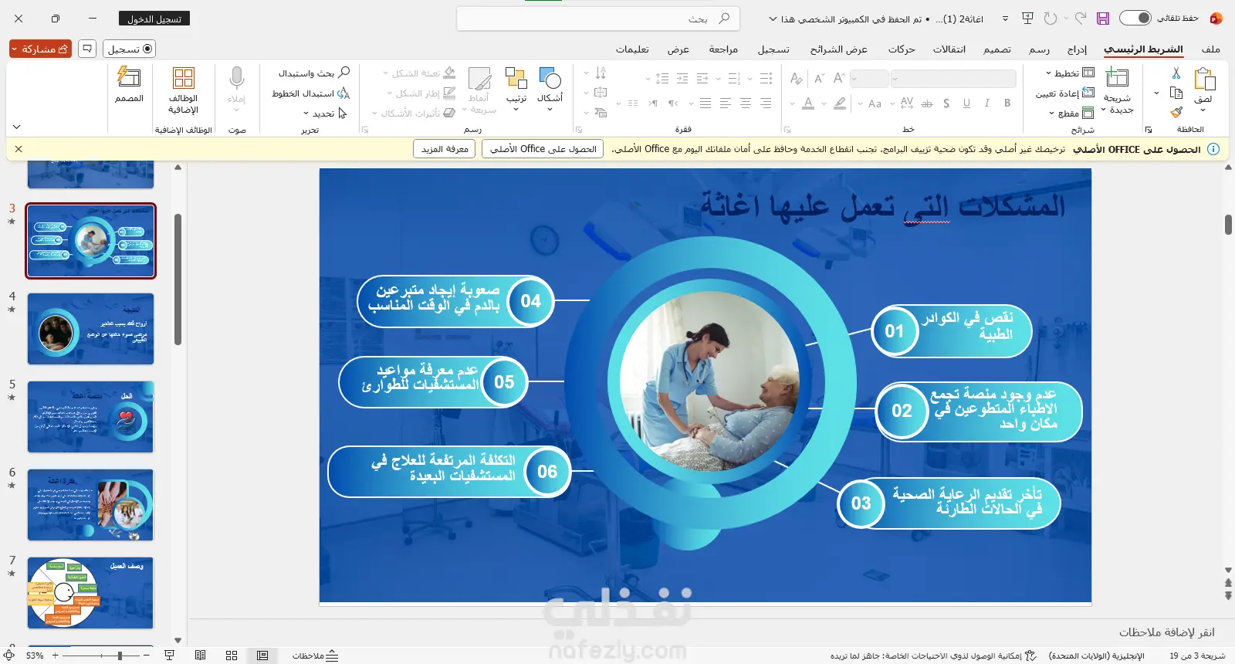Viewport: 1235px width, 664px height.
Task: Click the Find (بحث) magnifier in editing group
Action: click(344, 73)
